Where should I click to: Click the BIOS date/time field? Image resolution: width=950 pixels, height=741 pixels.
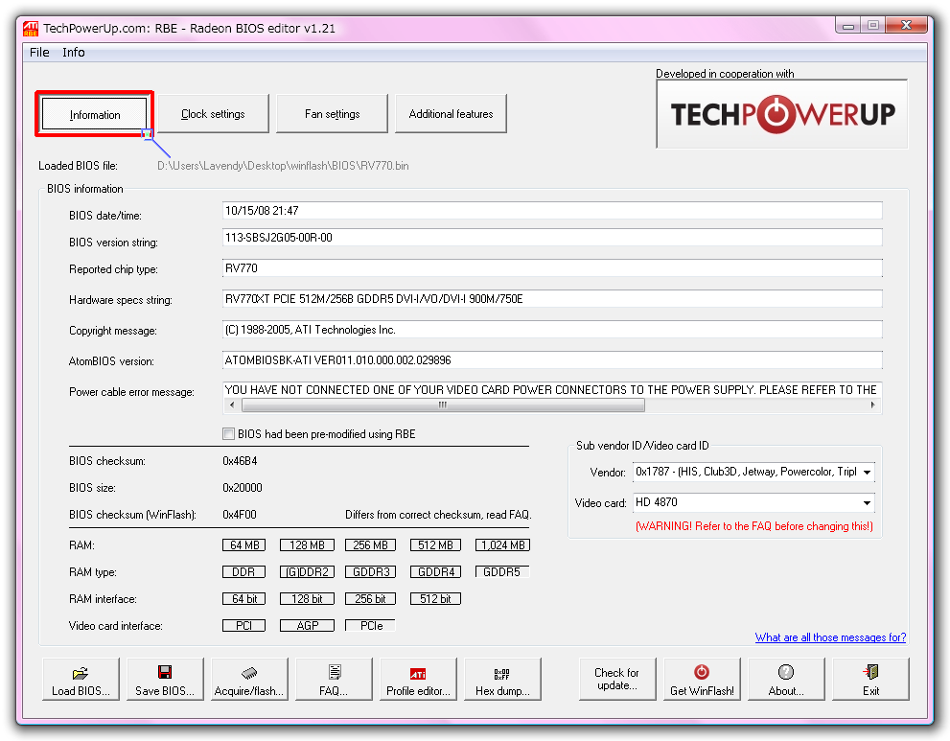[552, 211]
